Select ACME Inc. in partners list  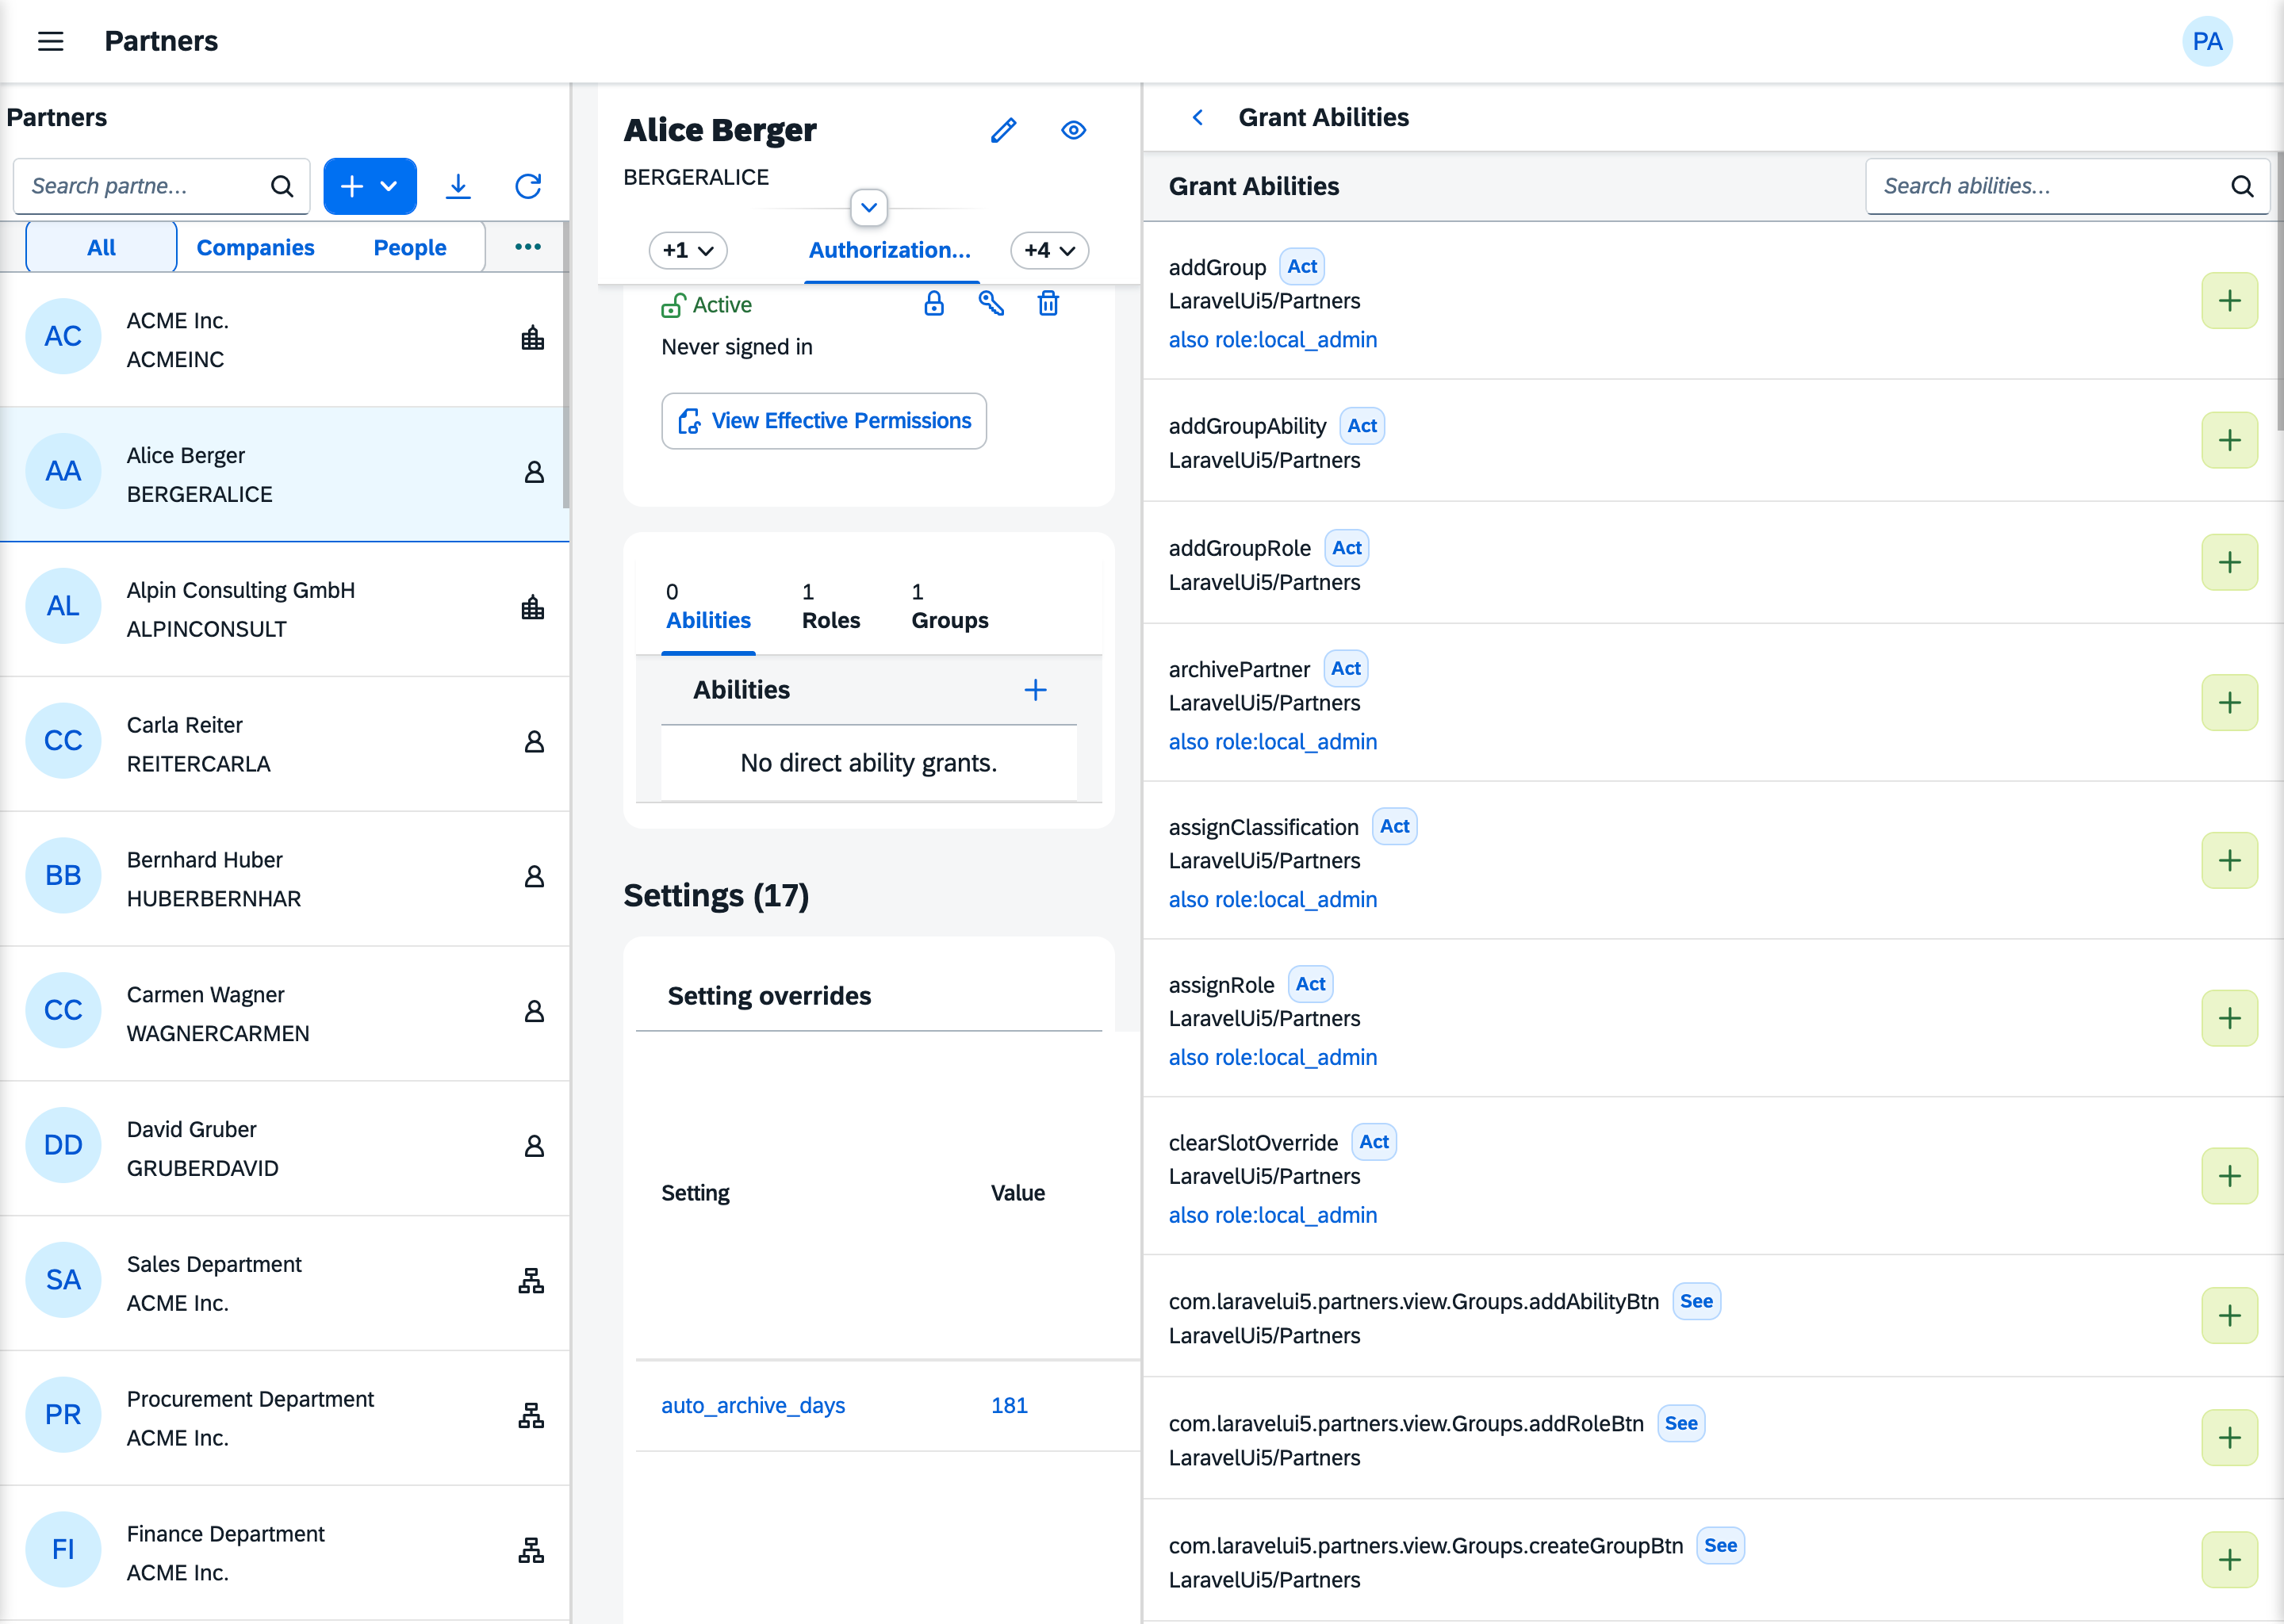click(285, 339)
